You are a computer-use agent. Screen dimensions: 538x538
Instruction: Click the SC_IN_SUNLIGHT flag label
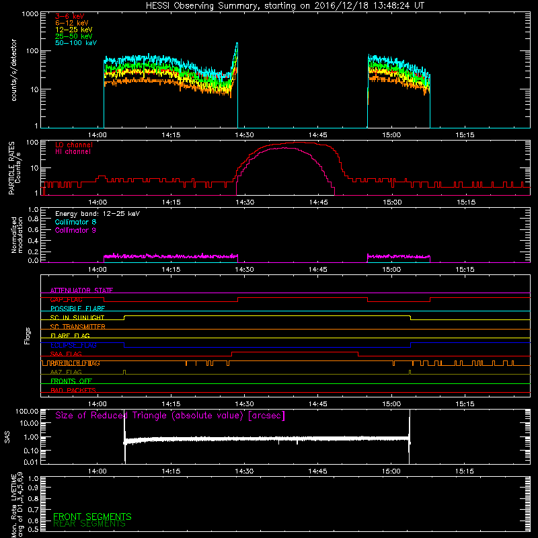pos(77,317)
